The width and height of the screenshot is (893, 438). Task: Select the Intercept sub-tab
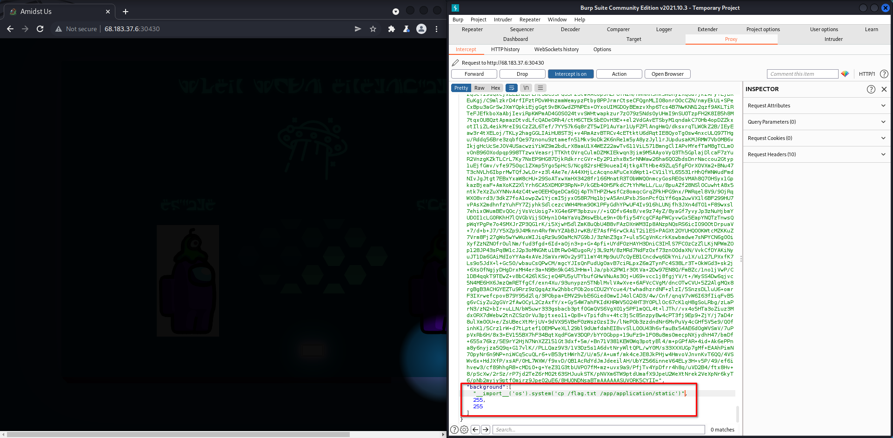(x=466, y=49)
